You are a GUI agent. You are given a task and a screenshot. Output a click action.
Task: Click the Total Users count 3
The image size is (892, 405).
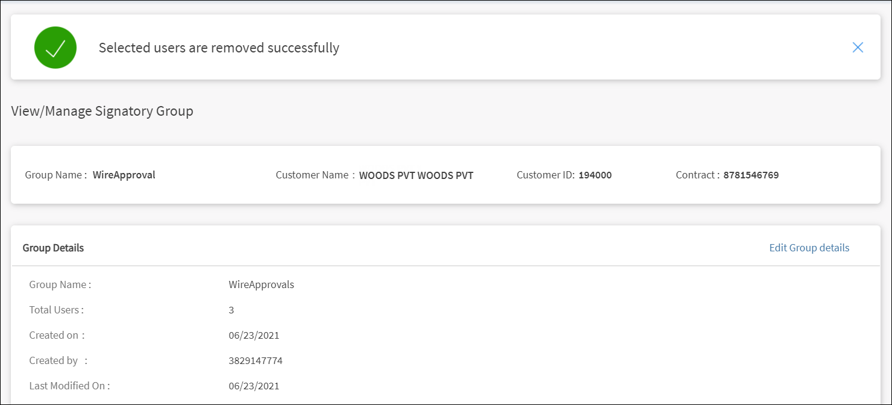pyautogui.click(x=231, y=310)
